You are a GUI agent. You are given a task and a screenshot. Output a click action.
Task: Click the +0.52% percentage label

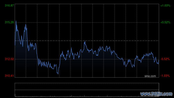tap(165, 22)
